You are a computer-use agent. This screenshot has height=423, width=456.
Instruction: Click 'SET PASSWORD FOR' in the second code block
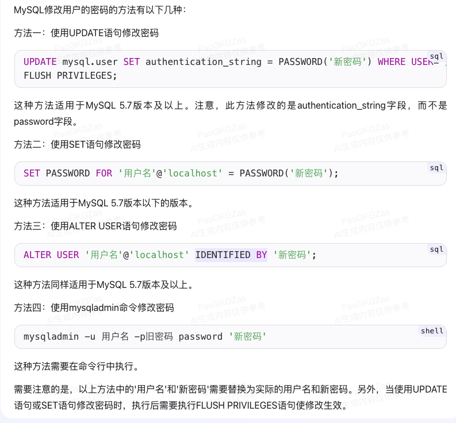pos(68,173)
